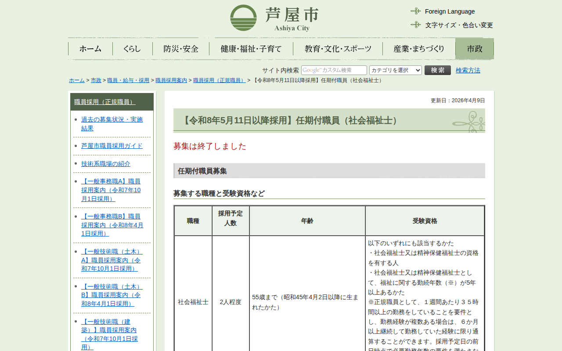
Task: Click 職員・給与・採用 in breadcrumb
Action: pyautogui.click(x=128, y=80)
